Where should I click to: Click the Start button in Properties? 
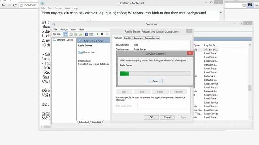click(x=124, y=92)
